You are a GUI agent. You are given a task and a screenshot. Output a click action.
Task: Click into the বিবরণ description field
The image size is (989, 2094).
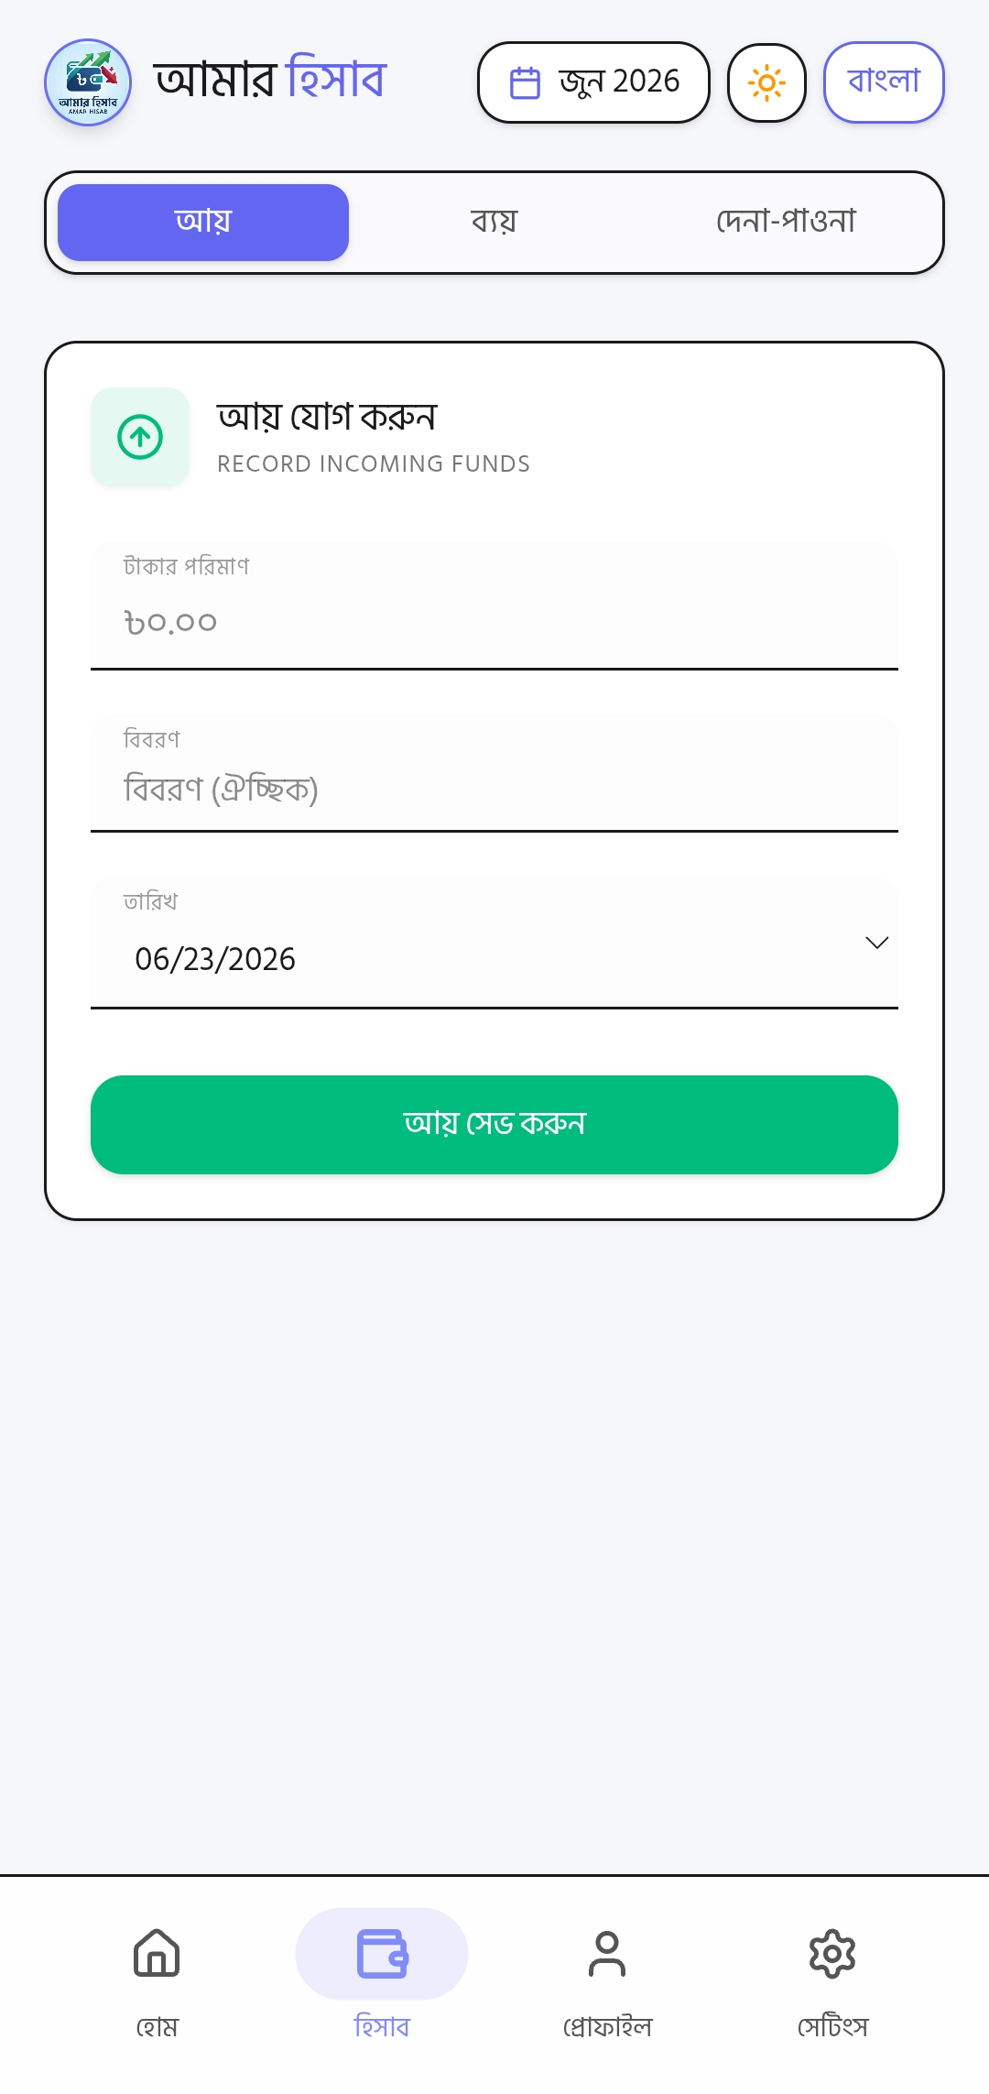(494, 773)
